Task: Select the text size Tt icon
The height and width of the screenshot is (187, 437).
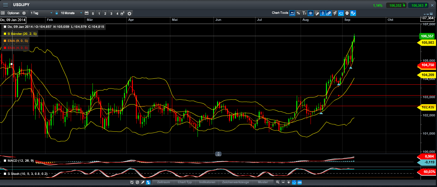Action: (304, 13)
